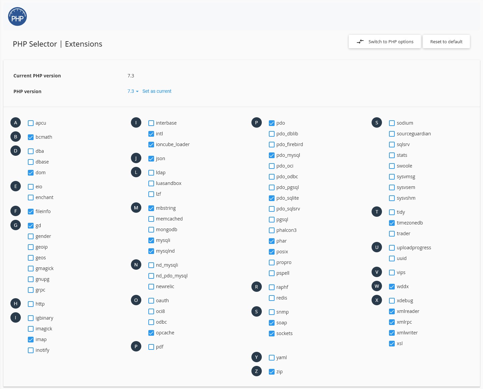This screenshot has height=389, width=483.
Task: Enable the swoole extension checkbox
Action: click(x=392, y=166)
